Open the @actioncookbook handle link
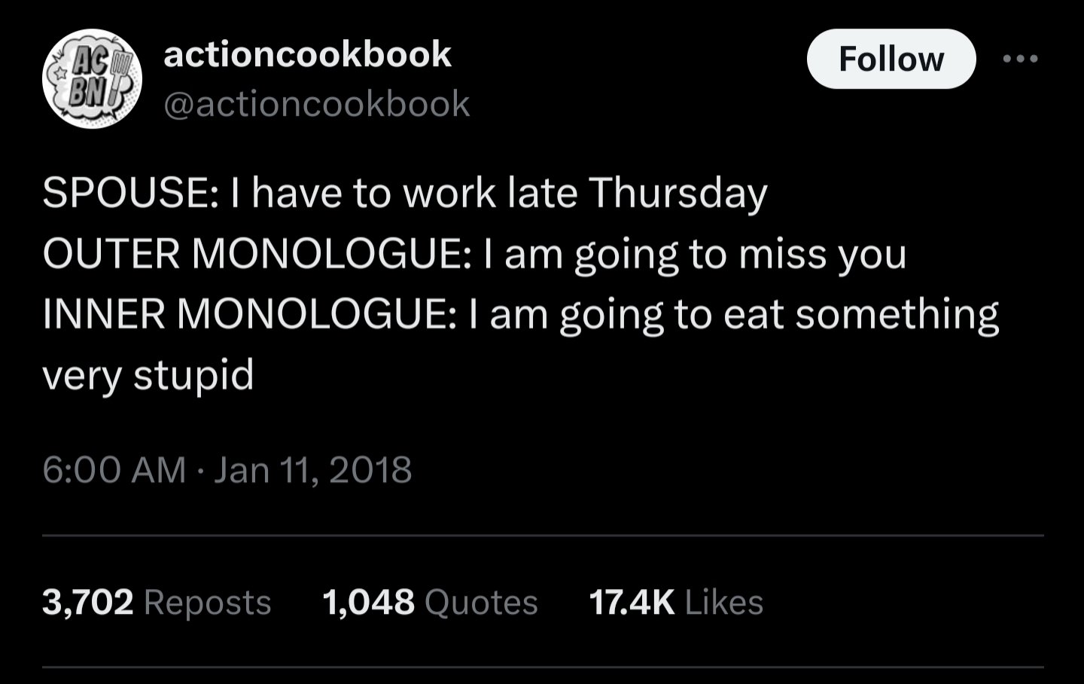1084x684 pixels. click(x=316, y=104)
